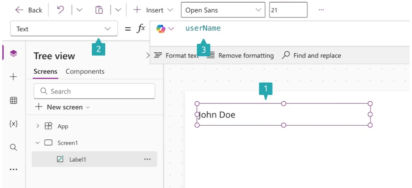
Task: Open the Undo history dropdown chevron
Action: 79,10
